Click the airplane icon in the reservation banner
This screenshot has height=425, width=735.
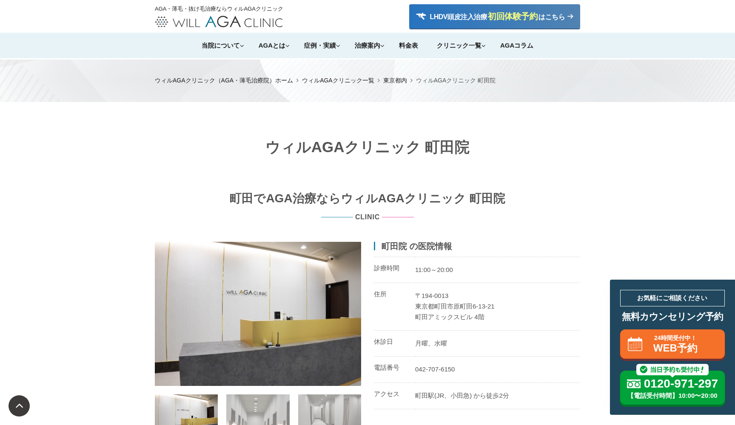click(x=421, y=16)
